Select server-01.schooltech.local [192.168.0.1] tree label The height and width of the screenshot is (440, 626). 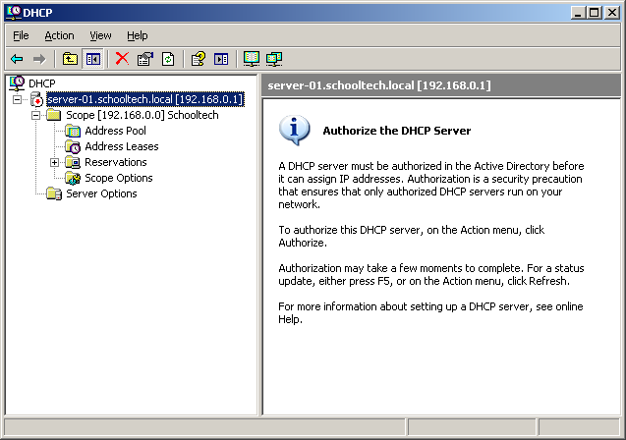pyautogui.click(x=145, y=99)
